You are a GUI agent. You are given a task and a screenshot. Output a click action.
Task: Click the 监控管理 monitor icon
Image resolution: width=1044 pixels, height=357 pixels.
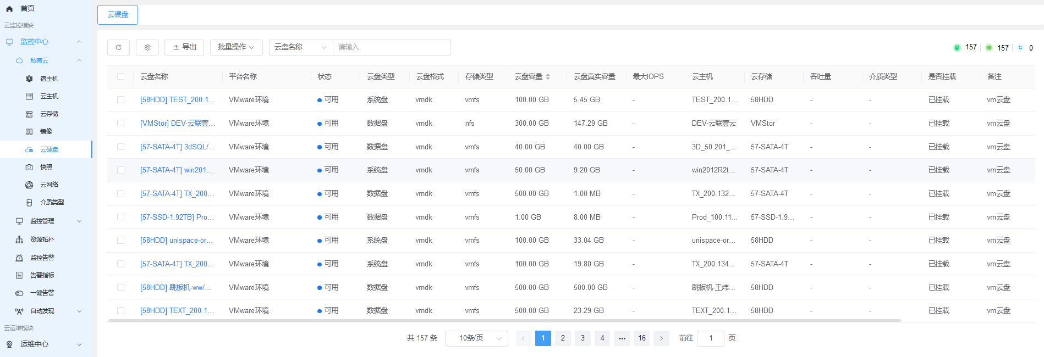(x=19, y=221)
